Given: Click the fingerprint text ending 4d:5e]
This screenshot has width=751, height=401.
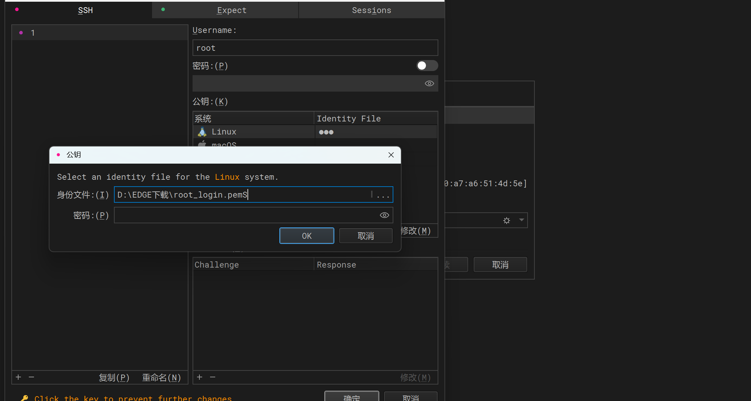Looking at the screenshot, I should pyautogui.click(x=485, y=184).
